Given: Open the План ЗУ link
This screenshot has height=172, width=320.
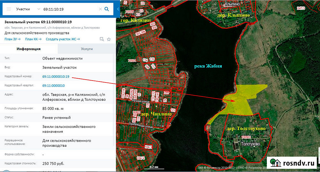Looking at the screenshot, I should (x=12, y=39).
